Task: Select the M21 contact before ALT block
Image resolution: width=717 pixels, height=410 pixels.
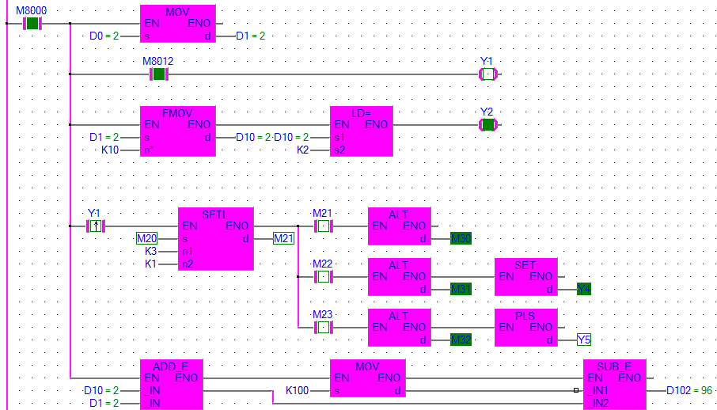Action: point(323,226)
